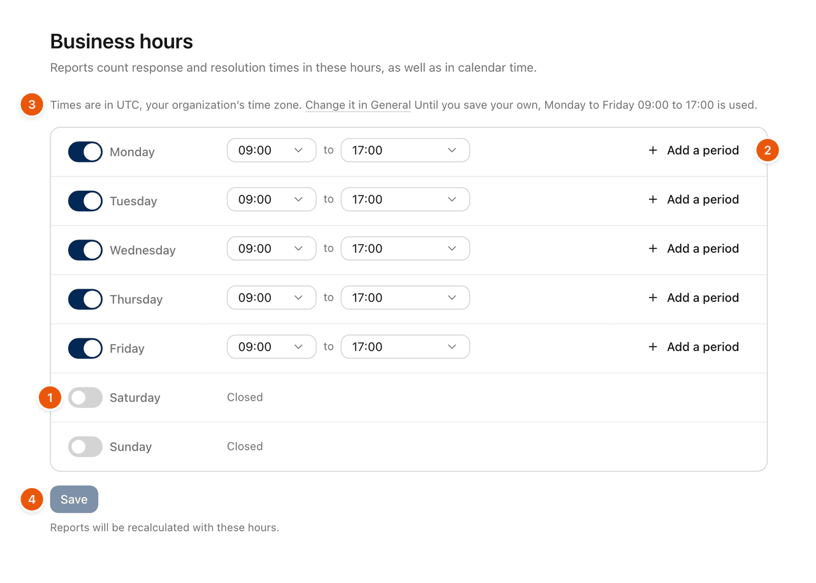Open Thursday's 17:00 end time dropdown
The image size is (816, 583).
pos(405,298)
